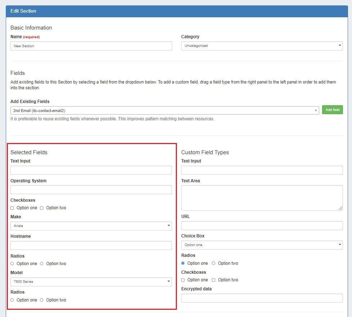The image size is (352, 317).
Task: Select Option two radio in Custom Field Types
Action: pos(214,263)
